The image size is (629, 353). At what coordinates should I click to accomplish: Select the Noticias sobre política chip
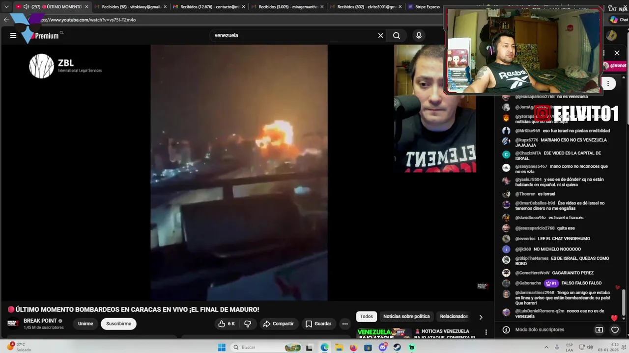click(x=406, y=316)
